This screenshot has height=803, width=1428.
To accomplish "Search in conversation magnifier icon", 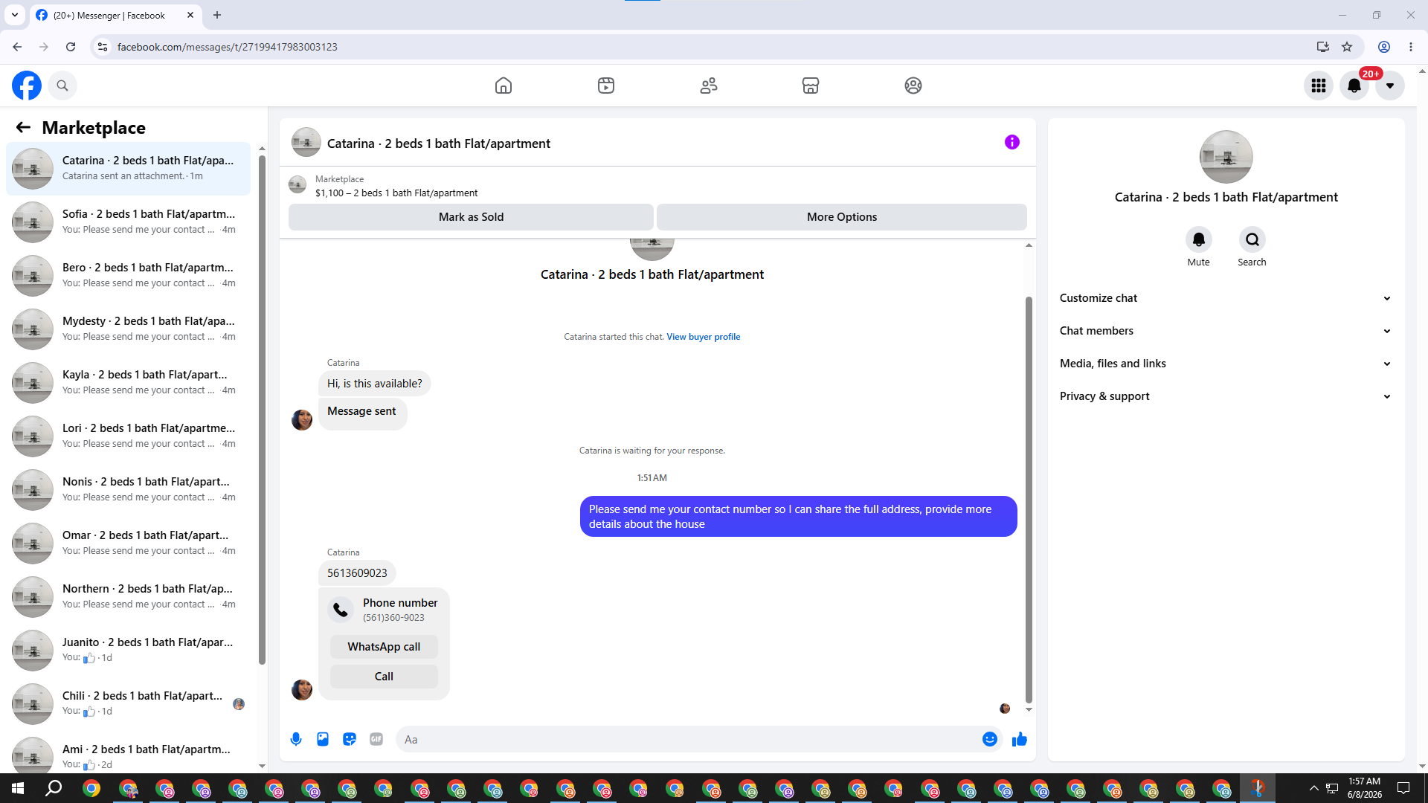I will click(1252, 239).
